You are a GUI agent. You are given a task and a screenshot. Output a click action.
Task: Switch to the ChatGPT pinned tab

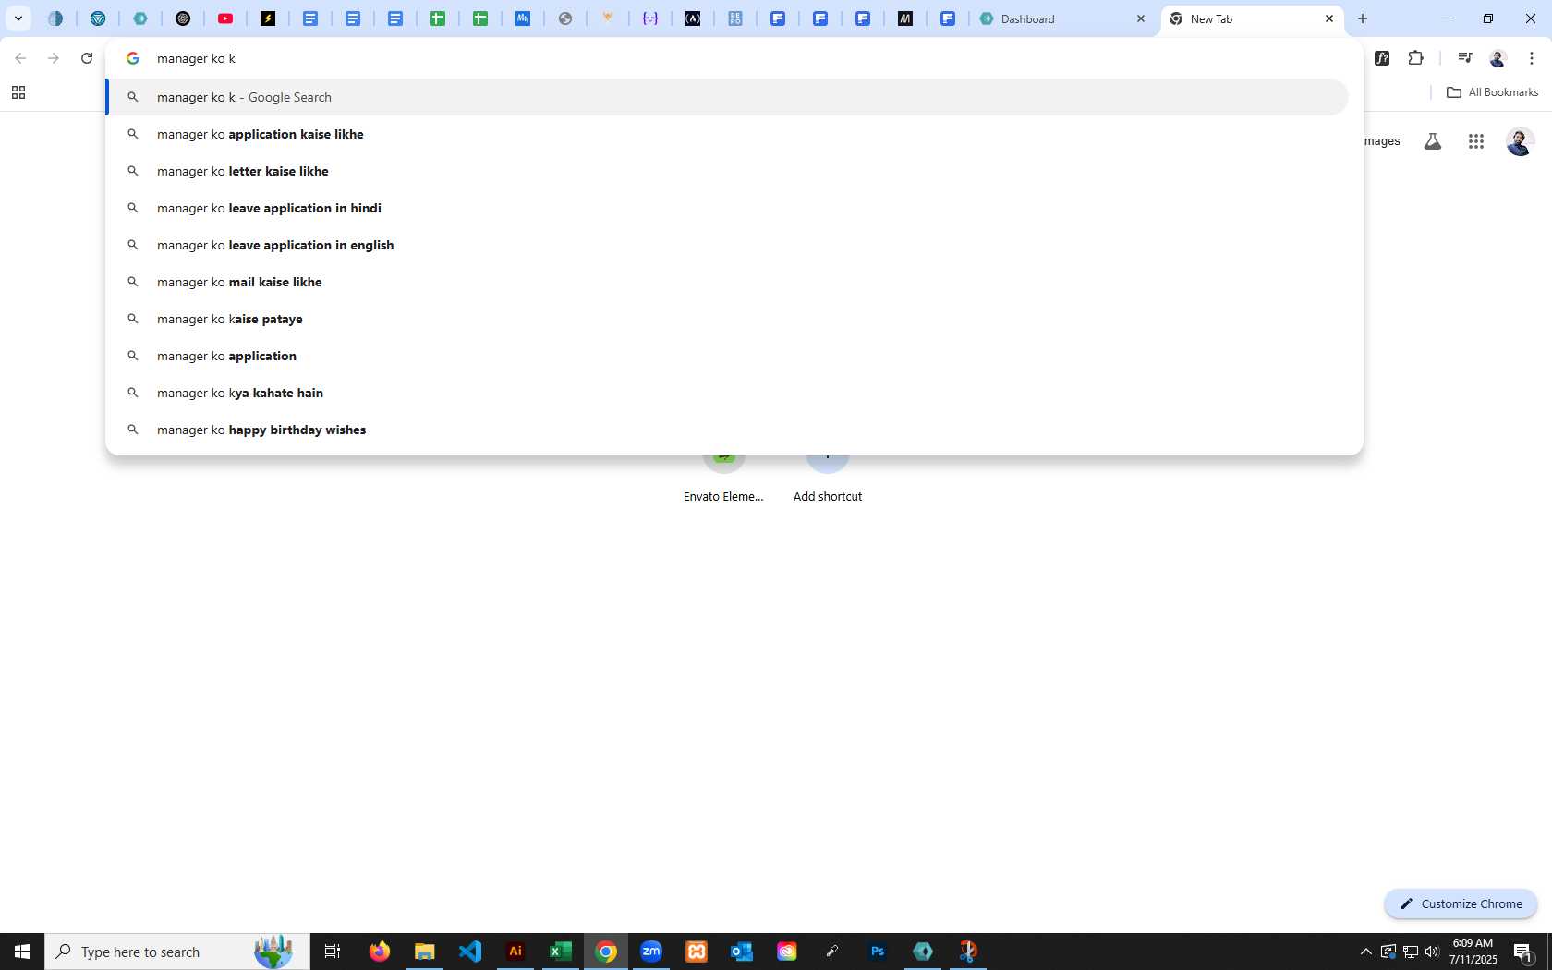click(183, 18)
